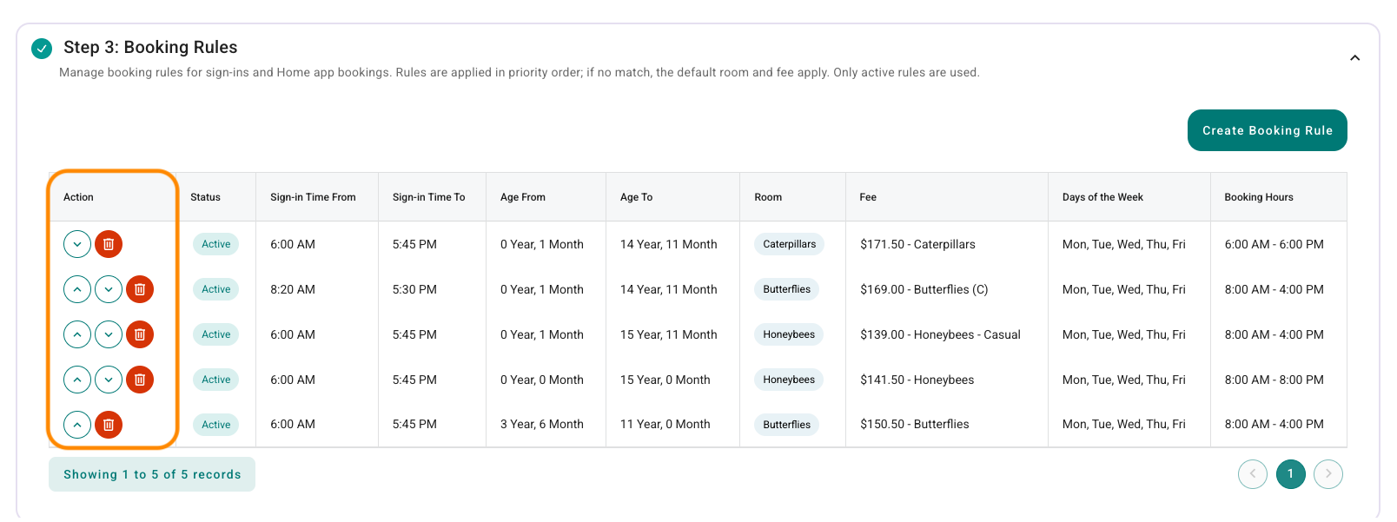The height and width of the screenshot is (522, 1397).
Task: Click the fee $171.50 - Caterpillars
Action: click(x=917, y=244)
